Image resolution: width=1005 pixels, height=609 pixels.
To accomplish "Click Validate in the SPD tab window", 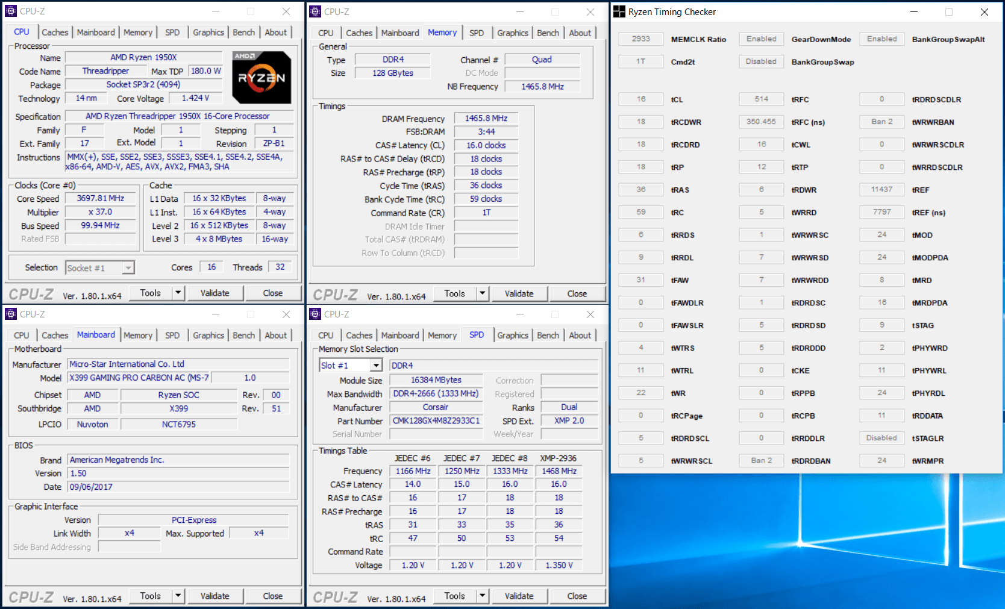I will pos(519,596).
